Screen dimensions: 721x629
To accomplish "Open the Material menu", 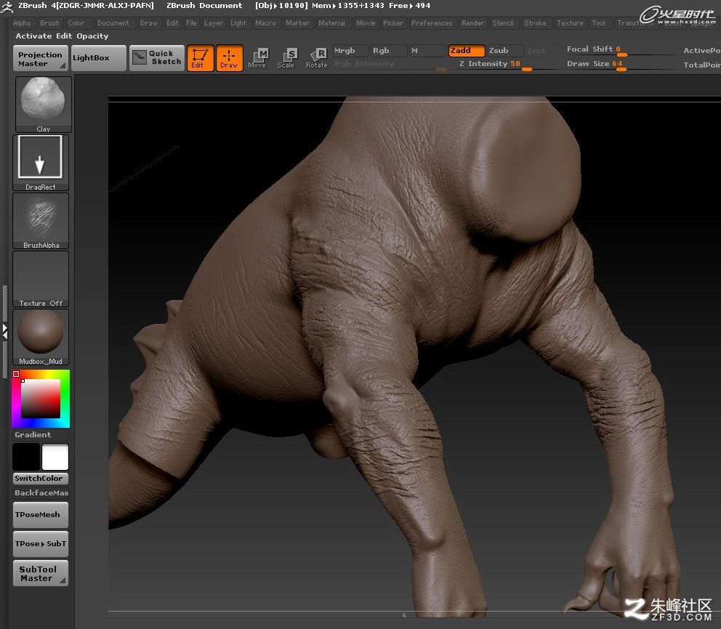I will 331,23.
